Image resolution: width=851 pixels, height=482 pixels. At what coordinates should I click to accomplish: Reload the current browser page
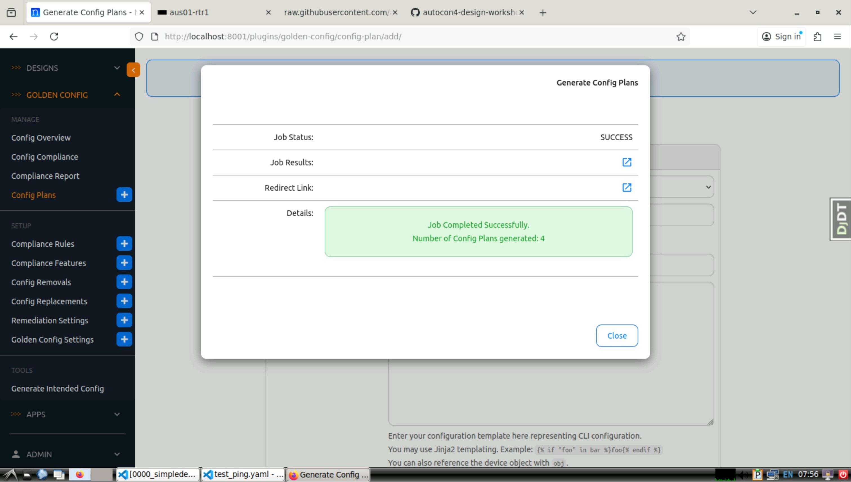click(x=54, y=36)
